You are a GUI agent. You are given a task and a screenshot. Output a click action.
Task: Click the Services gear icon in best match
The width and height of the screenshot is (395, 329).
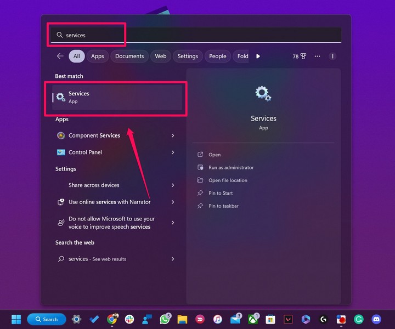point(61,97)
